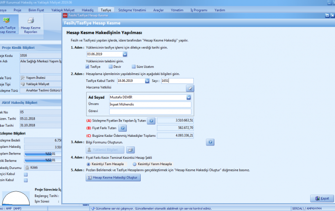Uncheck the Tasfiye checkbox
Image resolution: width=335 pixels, height=211 pixels.
point(88,67)
